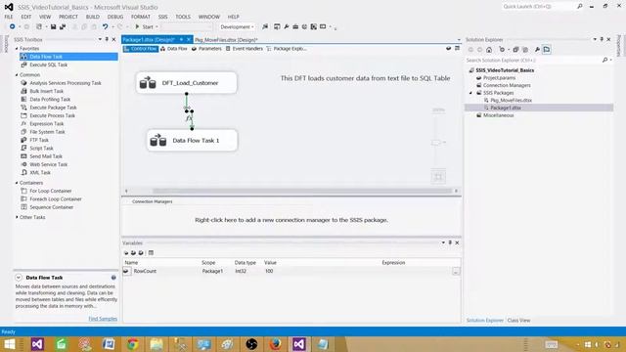Screen dimensions: 626x352
Task: Collapse the Common toolbox group
Action: click(x=17, y=75)
